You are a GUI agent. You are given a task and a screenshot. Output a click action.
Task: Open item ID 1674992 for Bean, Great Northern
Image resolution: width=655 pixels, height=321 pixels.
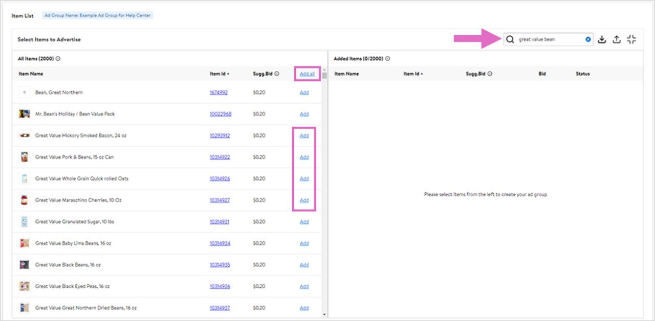point(218,93)
